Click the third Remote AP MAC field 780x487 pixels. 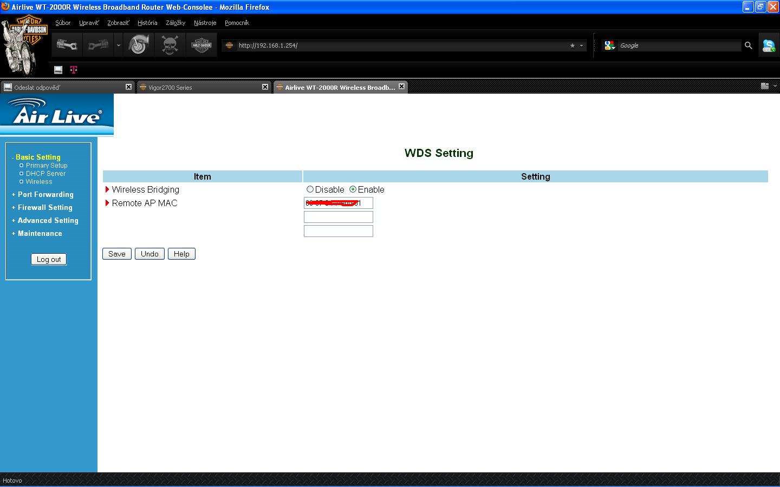pos(339,231)
